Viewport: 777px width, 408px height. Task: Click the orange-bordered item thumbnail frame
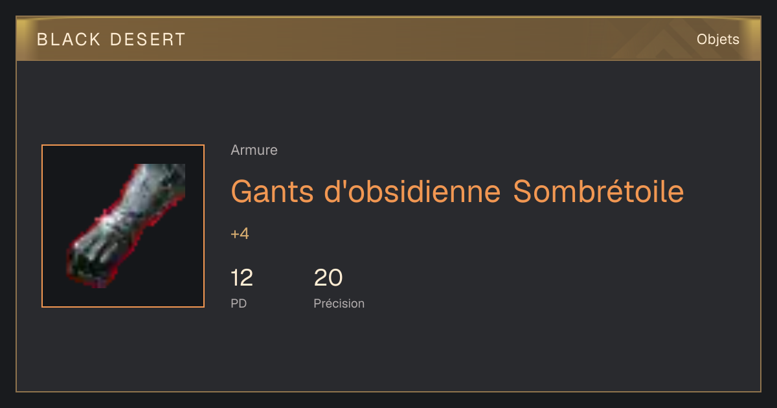tap(123, 226)
